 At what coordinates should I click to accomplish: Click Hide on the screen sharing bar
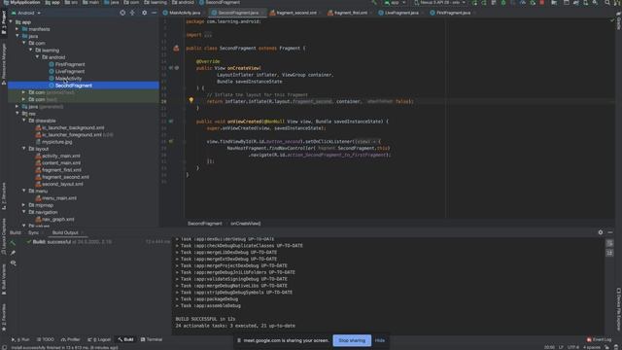click(x=380, y=340)
